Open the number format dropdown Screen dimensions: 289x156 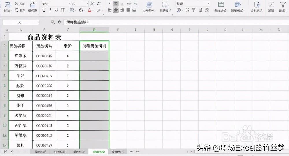tap(208, 4)
